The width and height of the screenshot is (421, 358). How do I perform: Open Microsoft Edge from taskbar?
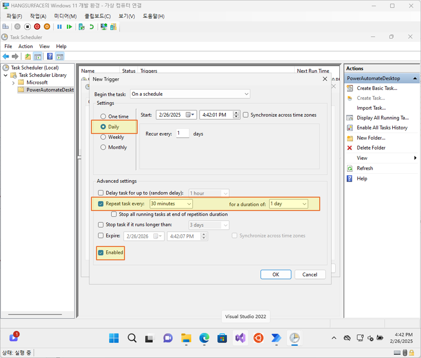pyautogui.click(x=204, y=338)
